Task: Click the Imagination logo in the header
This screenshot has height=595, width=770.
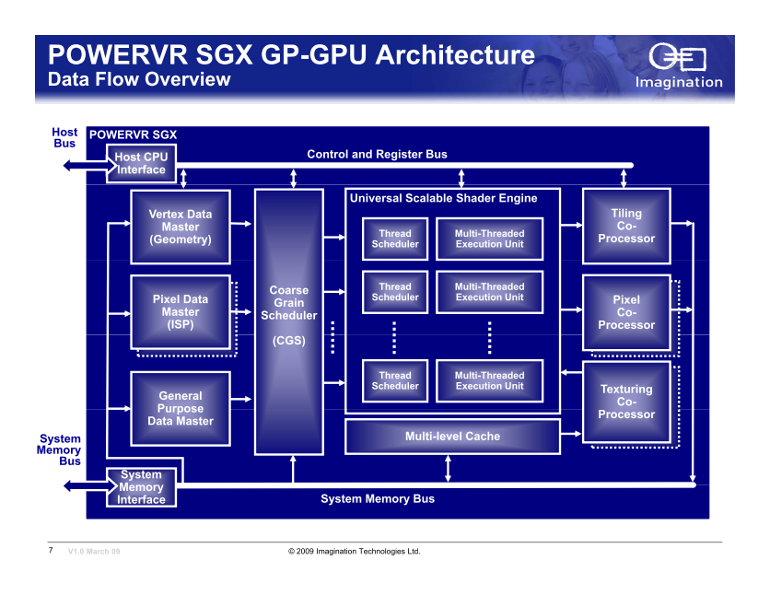Action: pos(679,65)
